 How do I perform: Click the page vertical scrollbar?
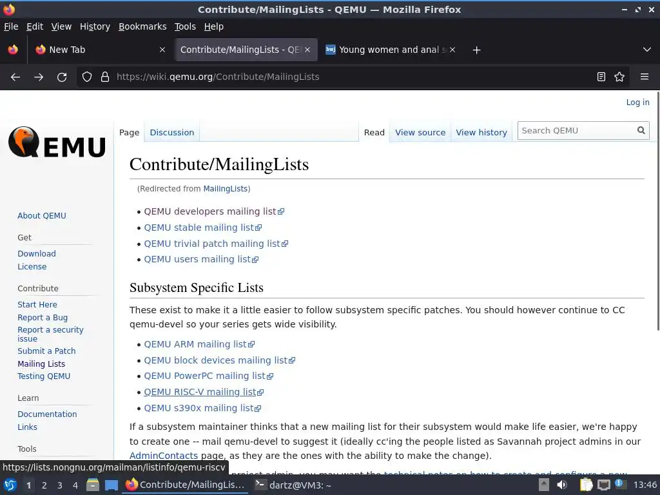pyautogui.click(x=657, y=211)
